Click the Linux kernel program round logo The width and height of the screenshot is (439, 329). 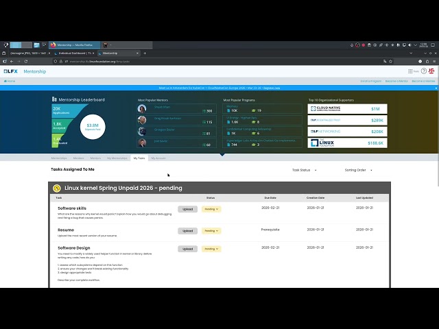pos(57,188)
